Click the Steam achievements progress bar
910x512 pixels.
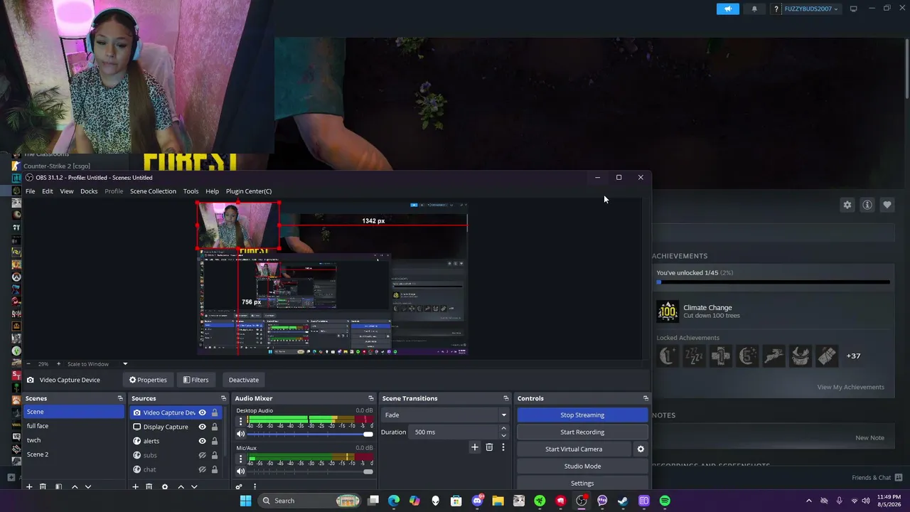[773, 282]
